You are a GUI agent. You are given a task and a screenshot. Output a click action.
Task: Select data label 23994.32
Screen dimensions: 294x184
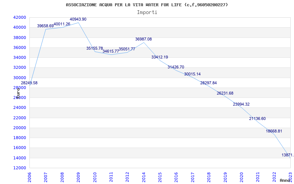pos(241,105)
